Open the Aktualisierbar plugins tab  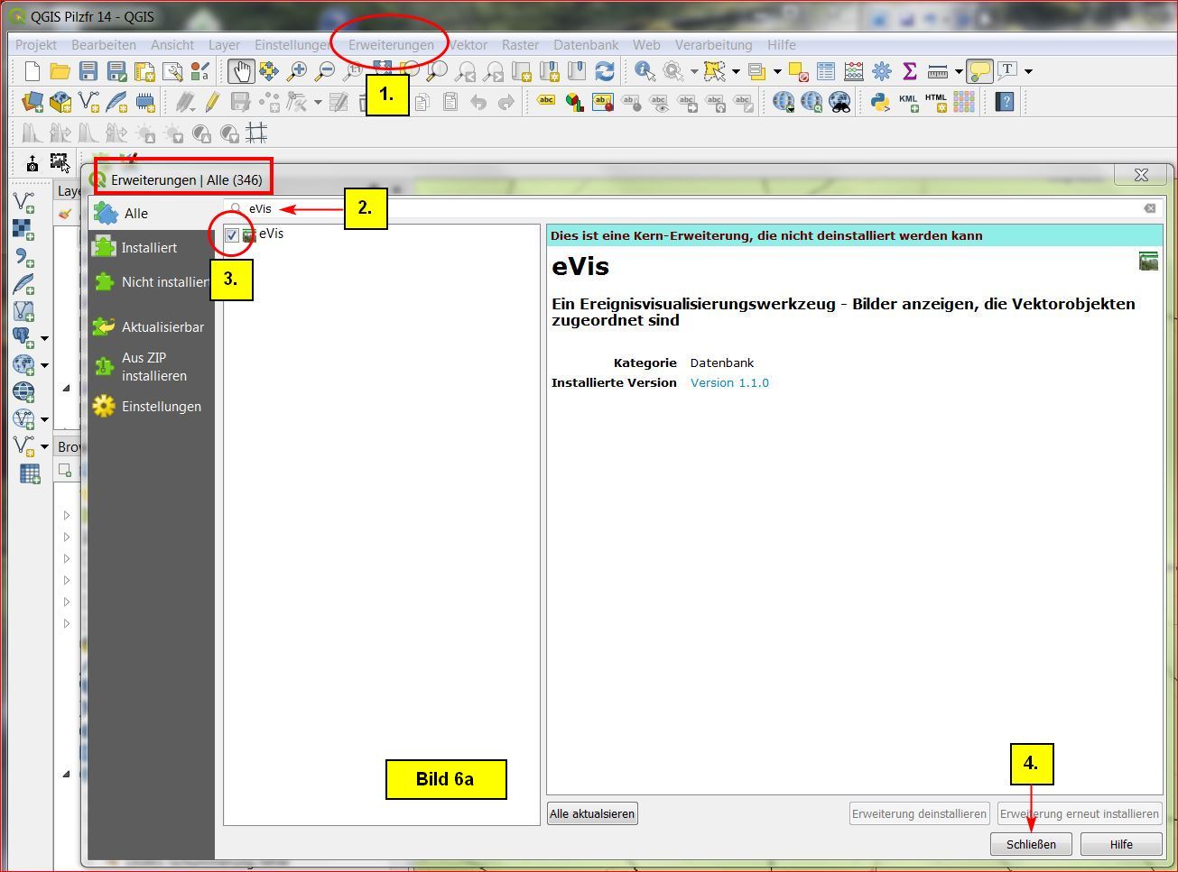click(162, 326)
